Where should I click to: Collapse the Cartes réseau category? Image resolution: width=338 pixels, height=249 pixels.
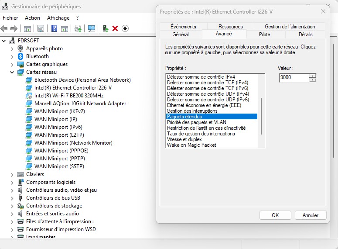pos(12,72)
